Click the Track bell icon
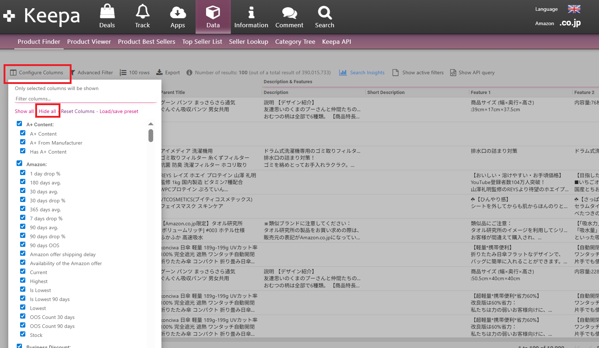Image resolution: width=599 pixels, height=348 pixels. (142, 12)
